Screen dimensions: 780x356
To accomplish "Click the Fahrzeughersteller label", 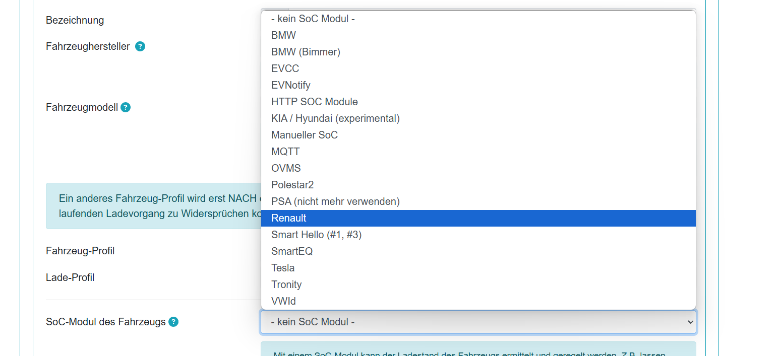I will pos(88,47).
